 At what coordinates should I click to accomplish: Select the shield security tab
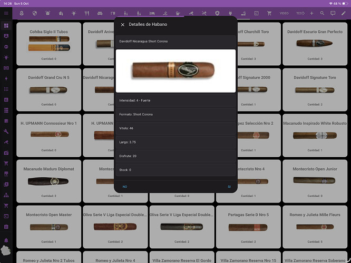tap(34, 13)
